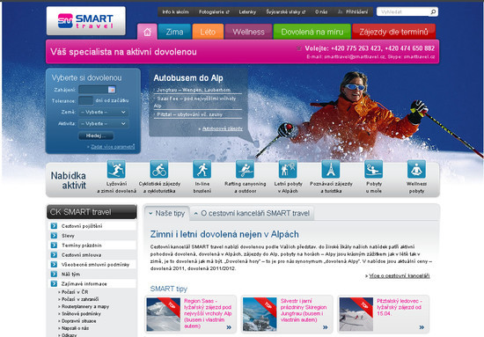The width and height of the screenshot is (484, 337).
Task: Open Napsali o nás submenu item
Action: pos(75,328)
